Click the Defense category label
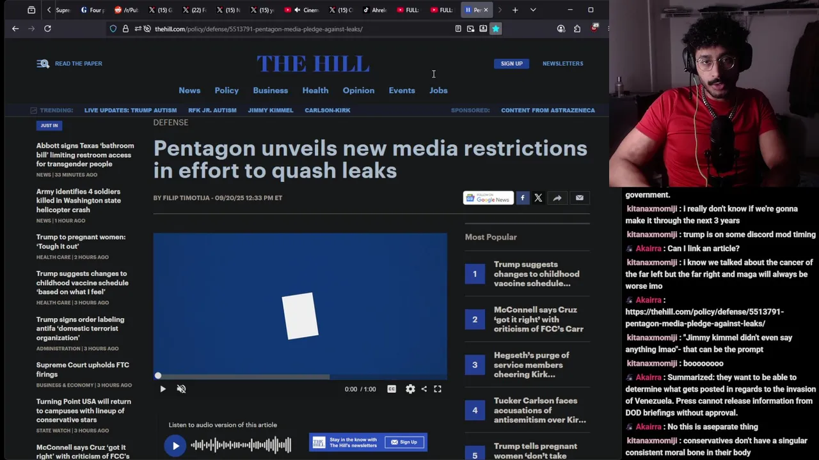Screen dimensions: 819x460 pyautogui.click(x=171, y=122)
